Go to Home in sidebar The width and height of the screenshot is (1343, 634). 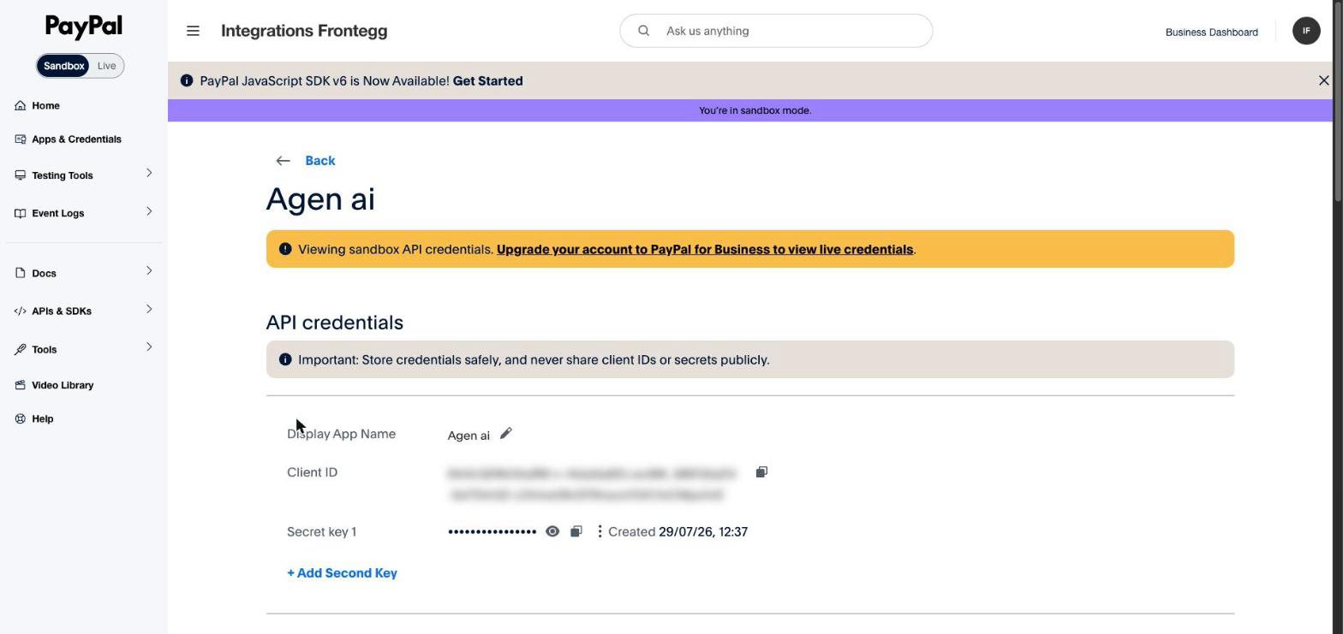tap(45, 105)
